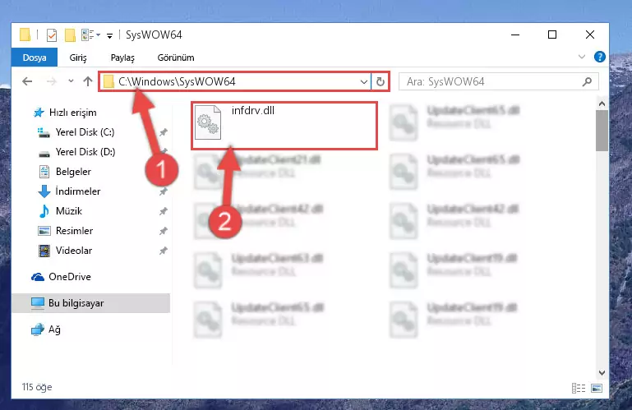The image size is (632, 410).
Task: Minimize the SysWOW64 window
Action: click(515, 35)
